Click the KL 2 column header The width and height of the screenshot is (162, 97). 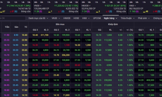[67, 30]
